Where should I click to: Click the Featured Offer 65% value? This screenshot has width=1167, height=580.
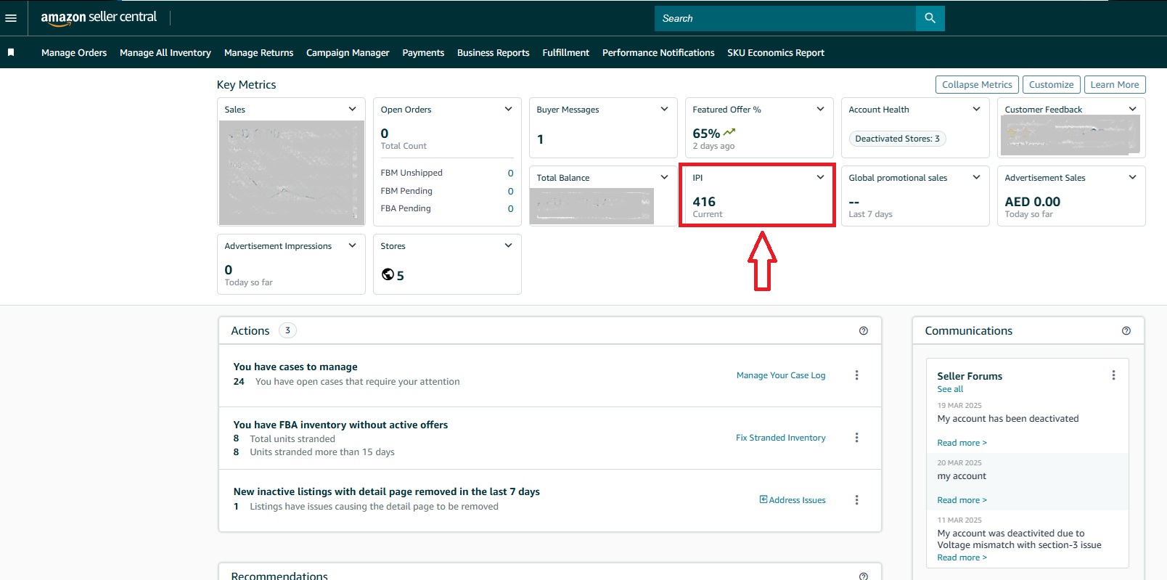click(x=706, y=134)
